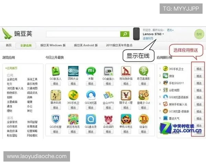The height and width of the screenshot is (165, 206).
Task: Open the 角色扮演 games link
Action: [x=12, y=131]
